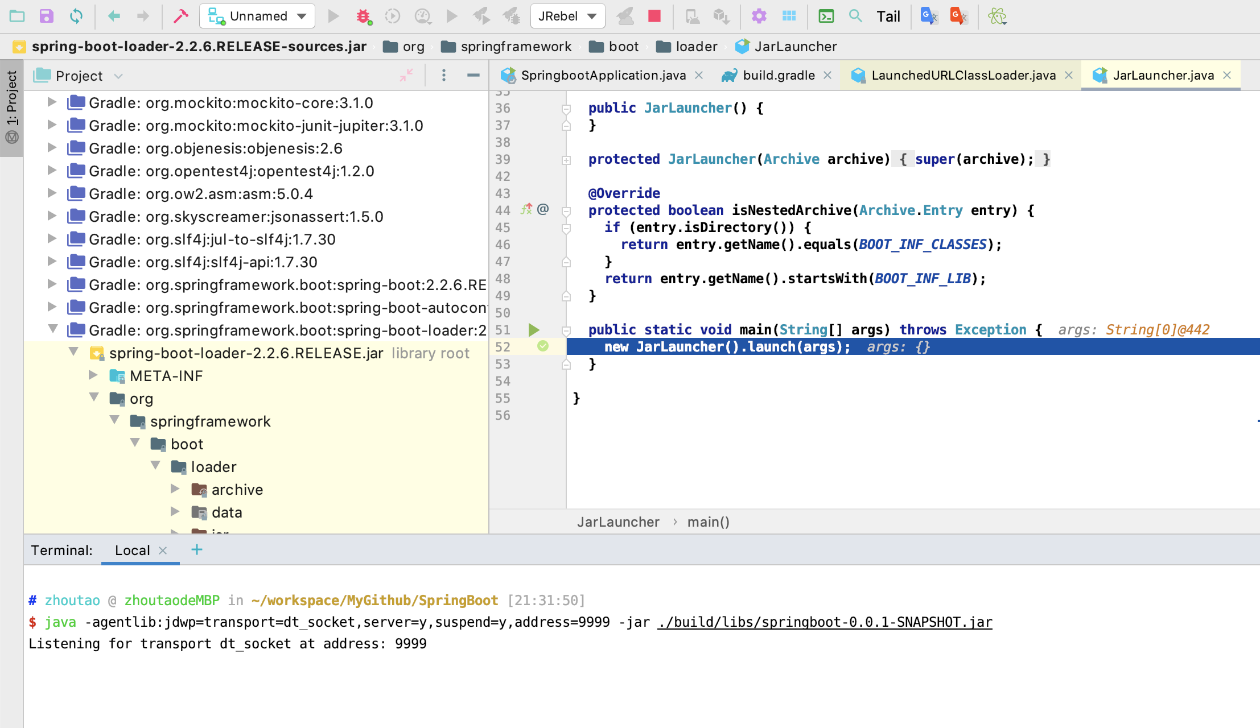The width and height of the screenshot is (1260, 728).
Task: Click the red Google Translate icon
Action: click(x=958, y=16)
